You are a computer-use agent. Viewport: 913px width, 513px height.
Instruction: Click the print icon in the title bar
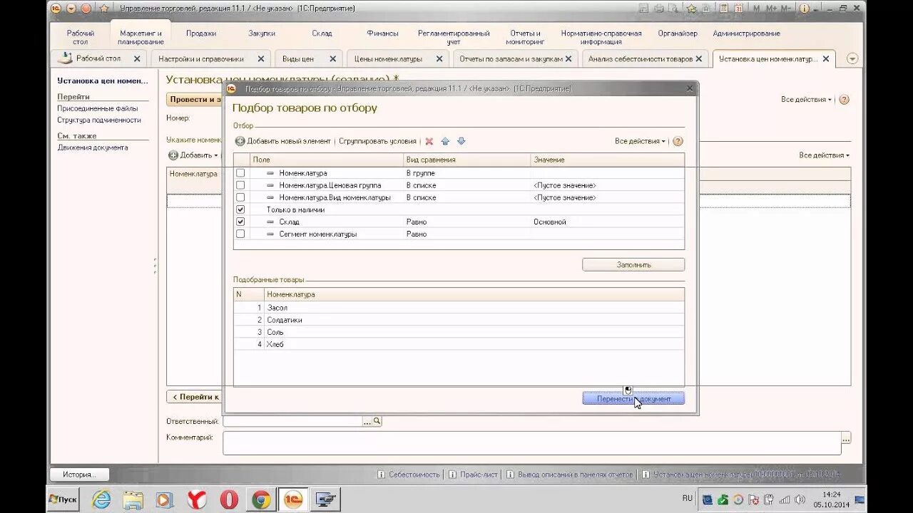coord(659,9)
